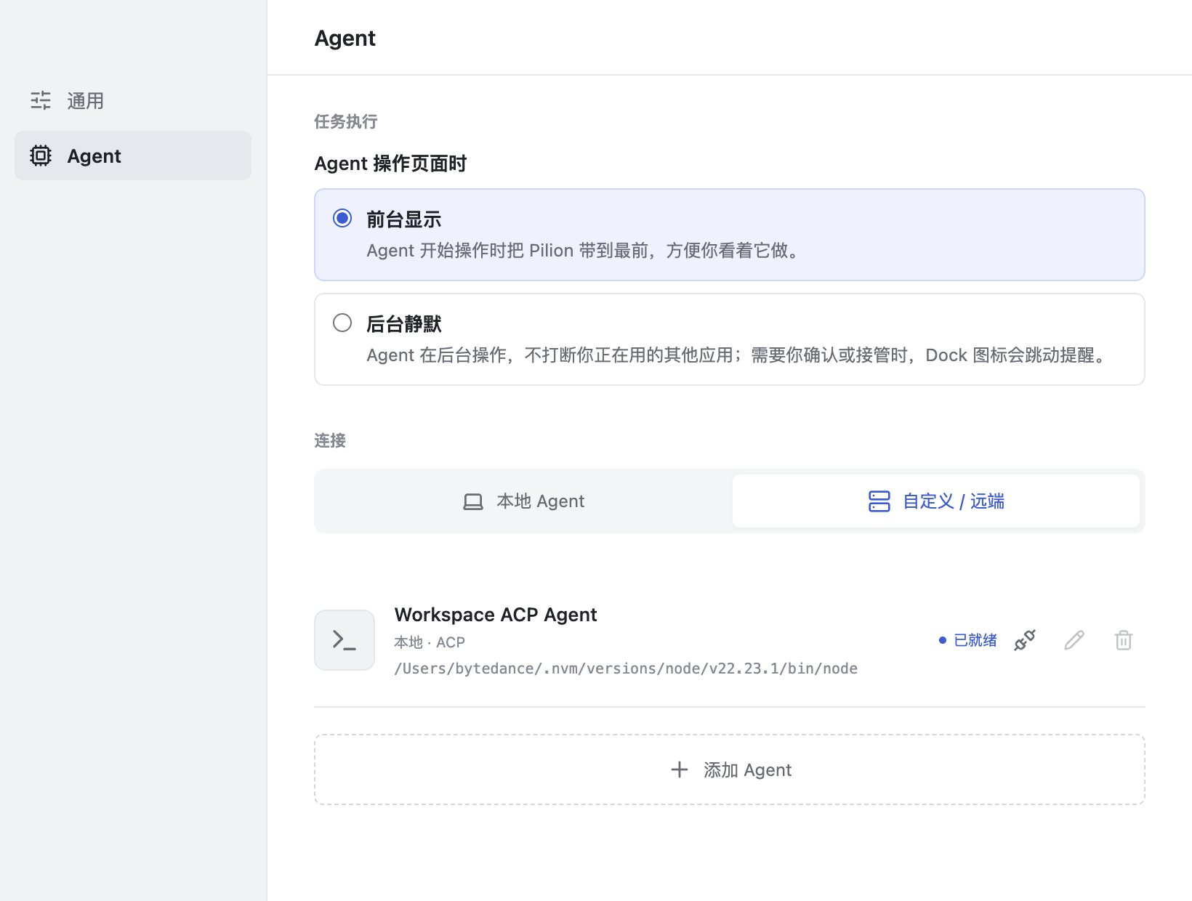Click the Workspace ACP Agent name

[x=496, y=615]
